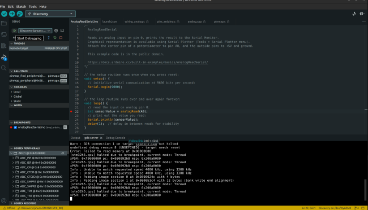
Task: Click the Verify sketch checkmark button
Action: click(4, 14)
